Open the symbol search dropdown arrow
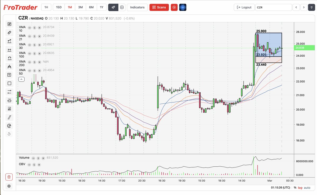Viewport: 317px width, 195px height. [312, 7]
